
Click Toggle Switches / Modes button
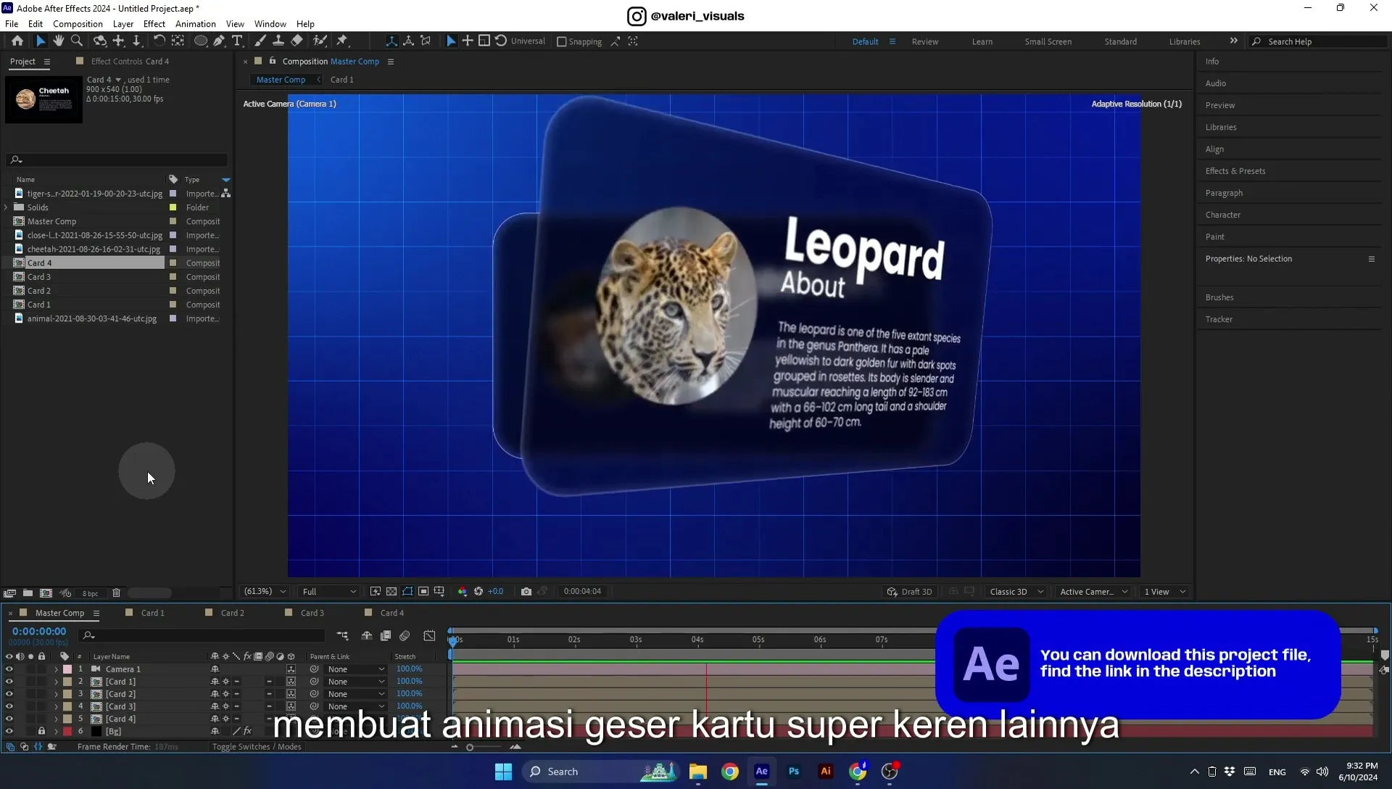tap(257, 747)
